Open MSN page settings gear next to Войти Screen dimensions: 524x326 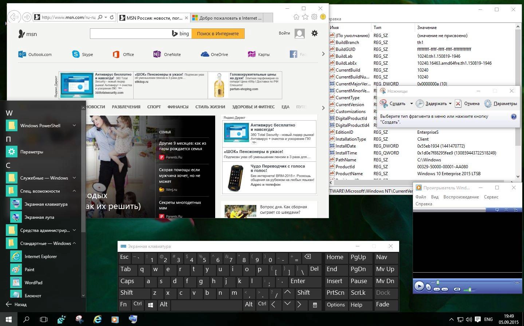click(315, 33)
